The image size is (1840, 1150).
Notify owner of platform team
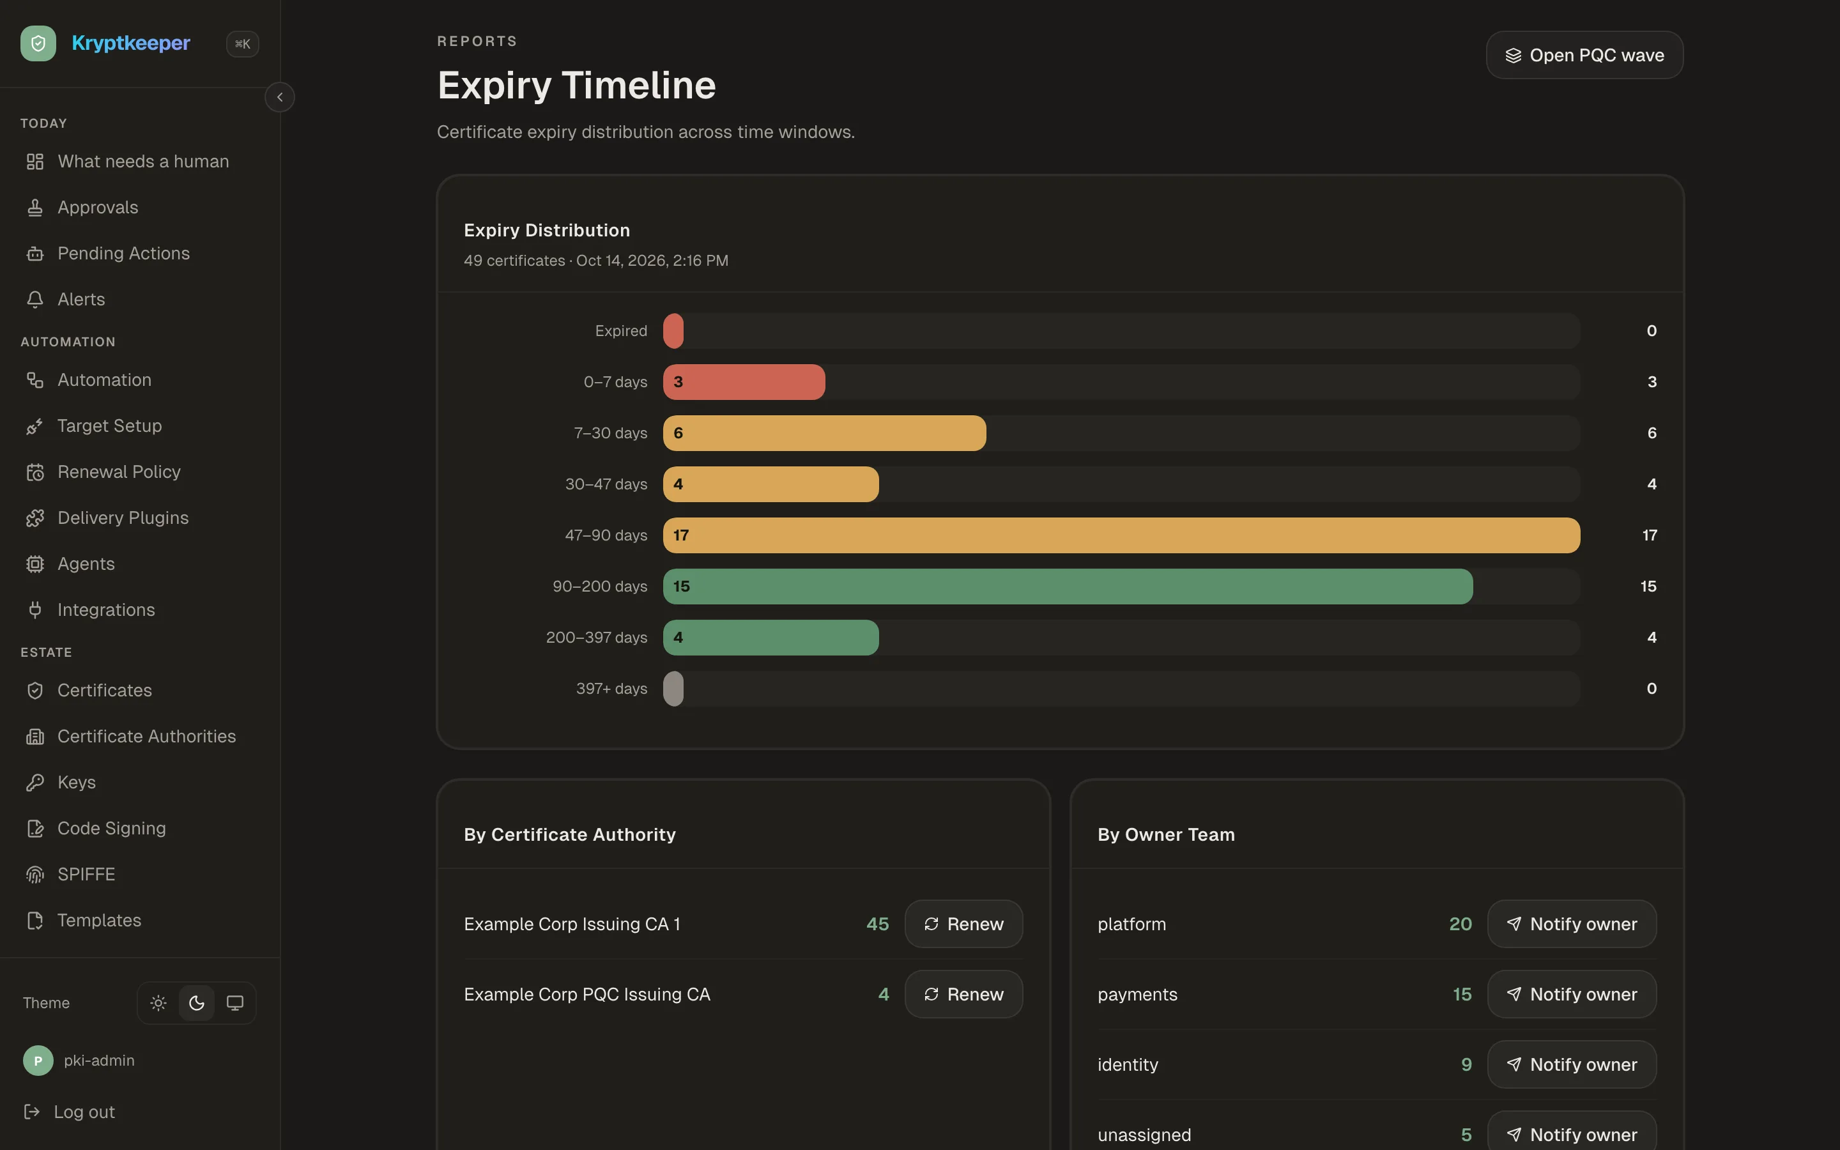[x=1572, y=924]
